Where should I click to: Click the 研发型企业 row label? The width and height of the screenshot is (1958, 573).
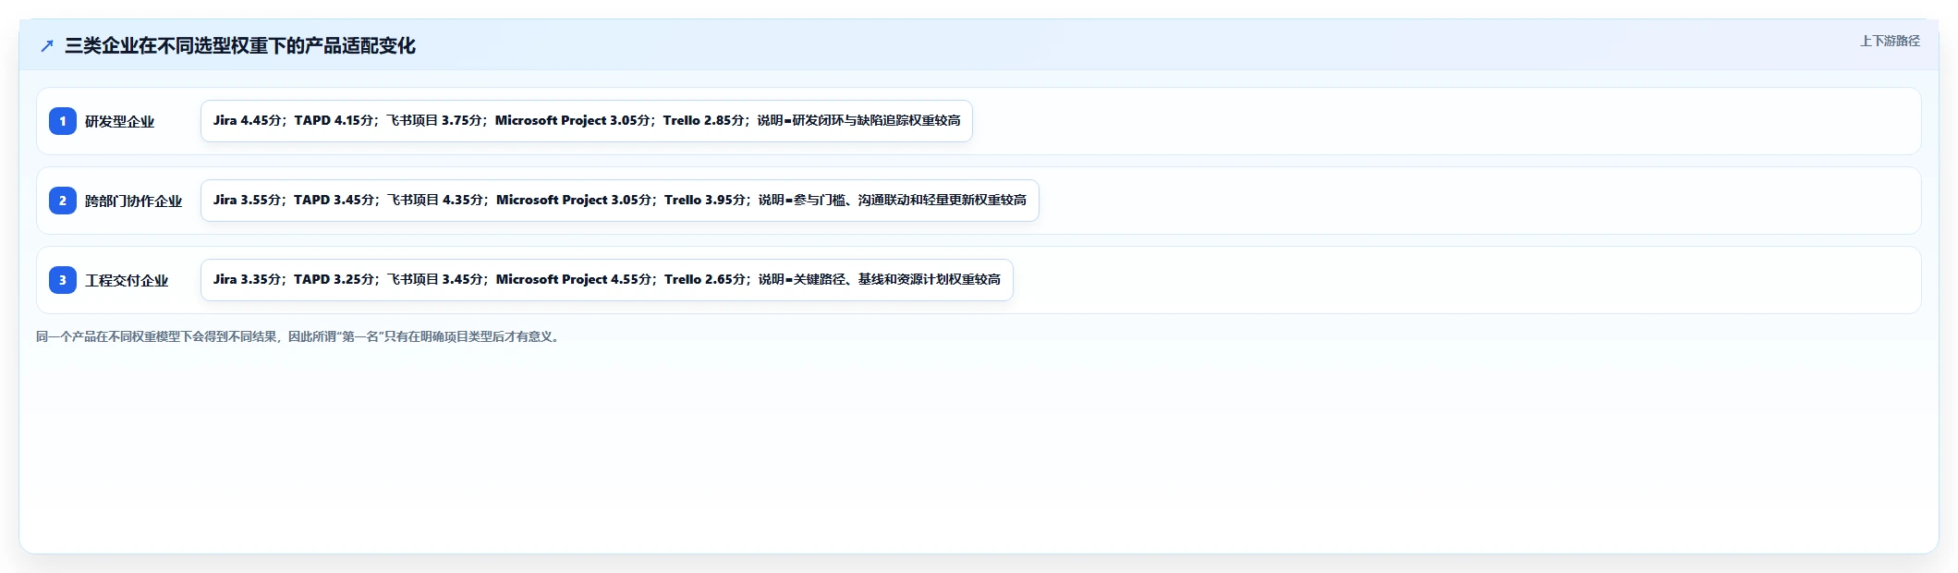click(120, 122)
